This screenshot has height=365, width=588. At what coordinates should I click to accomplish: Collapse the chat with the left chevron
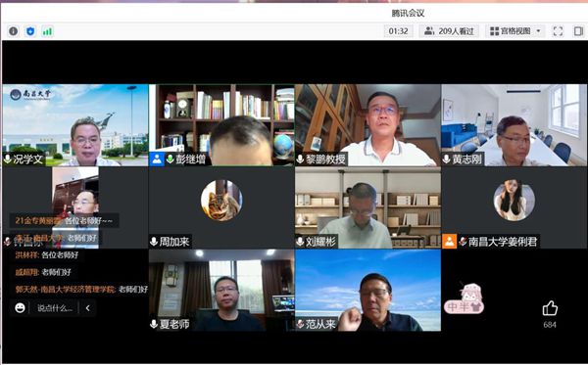click(x=87, y=307)
